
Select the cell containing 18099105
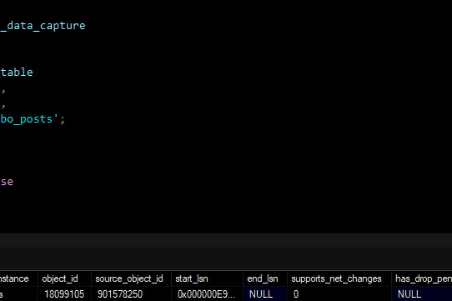point(64,294)
